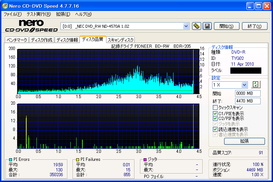Click the 開始 0000 MB input field
Screen dimensions: 273x182
(248, 93)
